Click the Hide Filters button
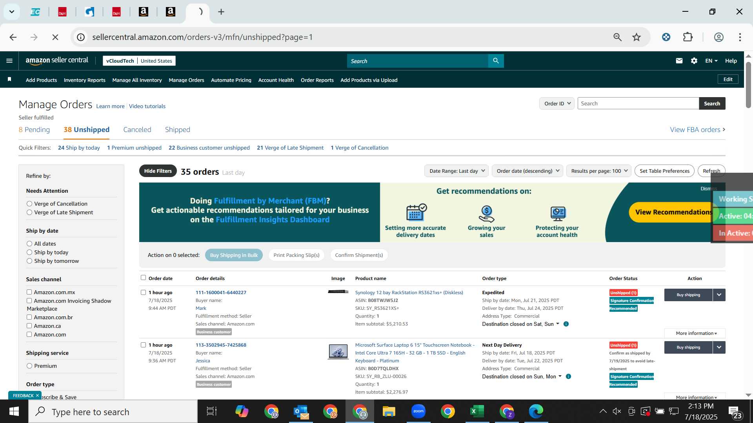This screenshot has height=423, width=753. point(158,171)
